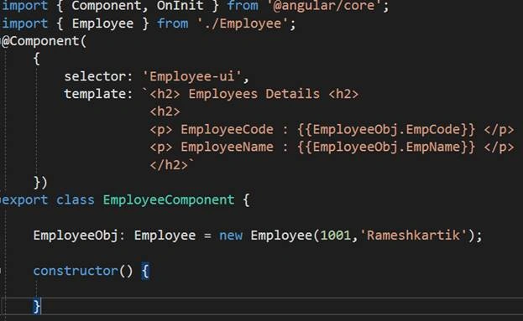Click the standalone <h2> tag line
The image size is (523, 321).
pos(165,111)
